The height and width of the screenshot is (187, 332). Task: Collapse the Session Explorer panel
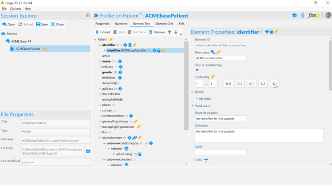point(88,16)
